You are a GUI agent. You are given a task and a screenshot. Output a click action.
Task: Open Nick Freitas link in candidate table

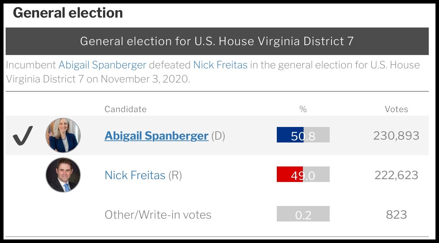(x=135, y=175)
